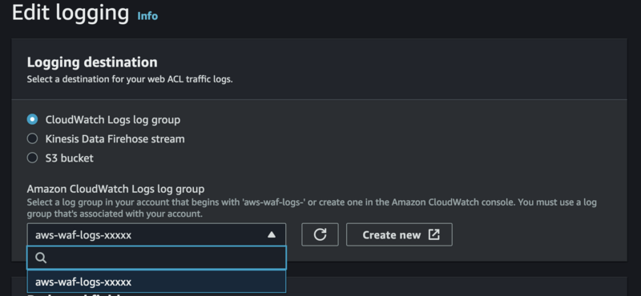The height and width of the screenshot is (296, 641).
Task: Click the CloudWatch Logs log group label text
Action: tap(113, 120)
